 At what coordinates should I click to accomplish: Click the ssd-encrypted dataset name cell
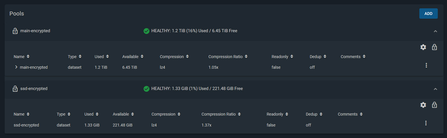click(26, 125)
